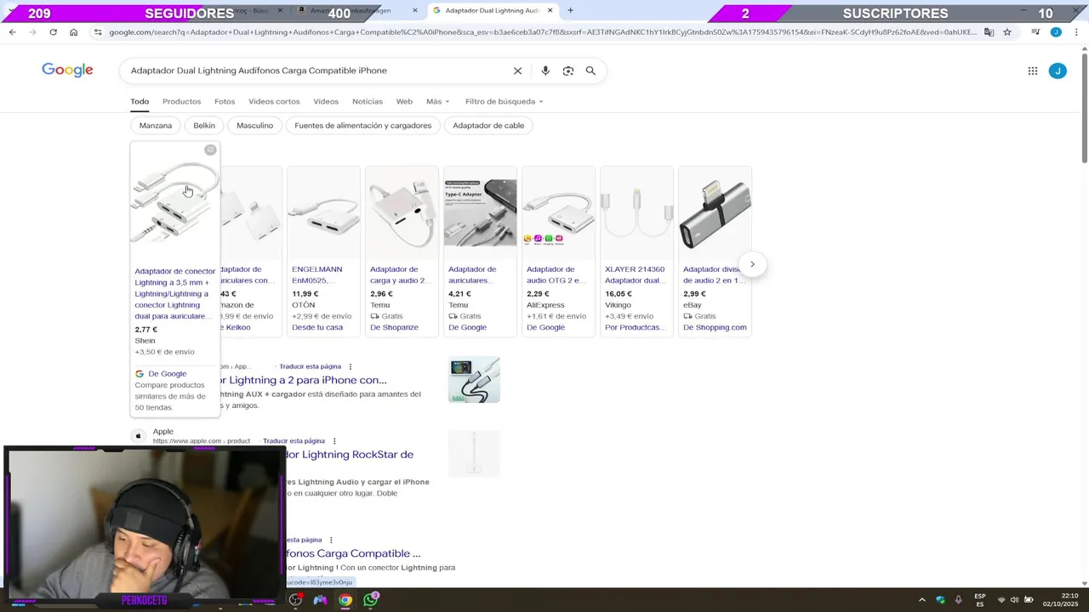Open a new browser tab
Viewport: 1089px width, 612px height.
point(570,10)
